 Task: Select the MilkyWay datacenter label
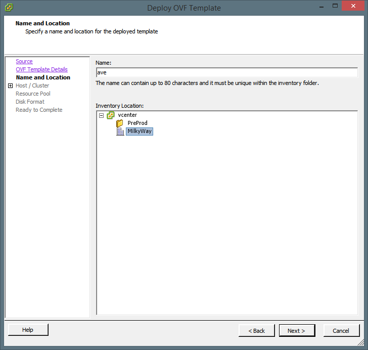140,132
